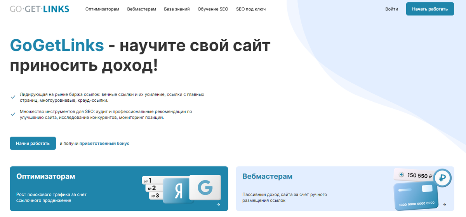This screenshot has height=217, width=466.
Task: Follow the приветственный бонус link
Action: (104, 143)
